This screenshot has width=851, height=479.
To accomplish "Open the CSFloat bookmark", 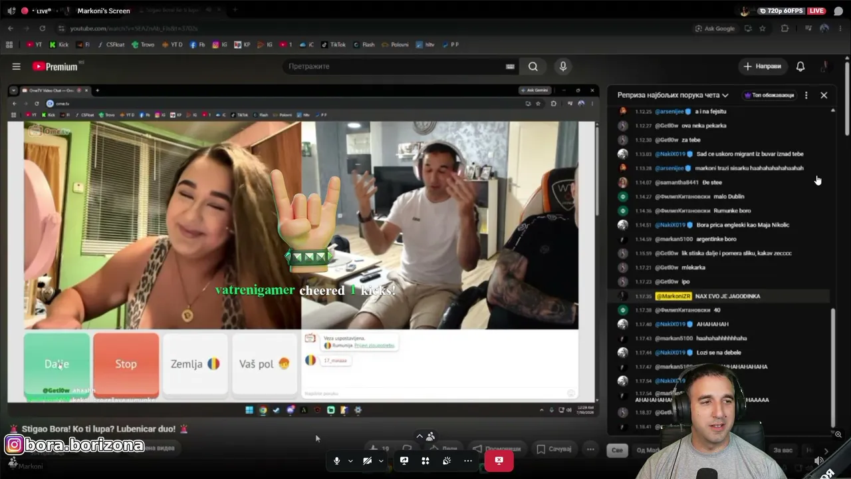I will coord(110,45).
